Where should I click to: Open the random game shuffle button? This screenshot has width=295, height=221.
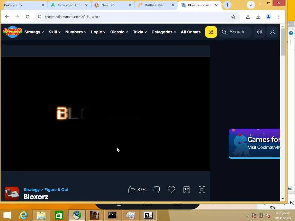[211, 32]
